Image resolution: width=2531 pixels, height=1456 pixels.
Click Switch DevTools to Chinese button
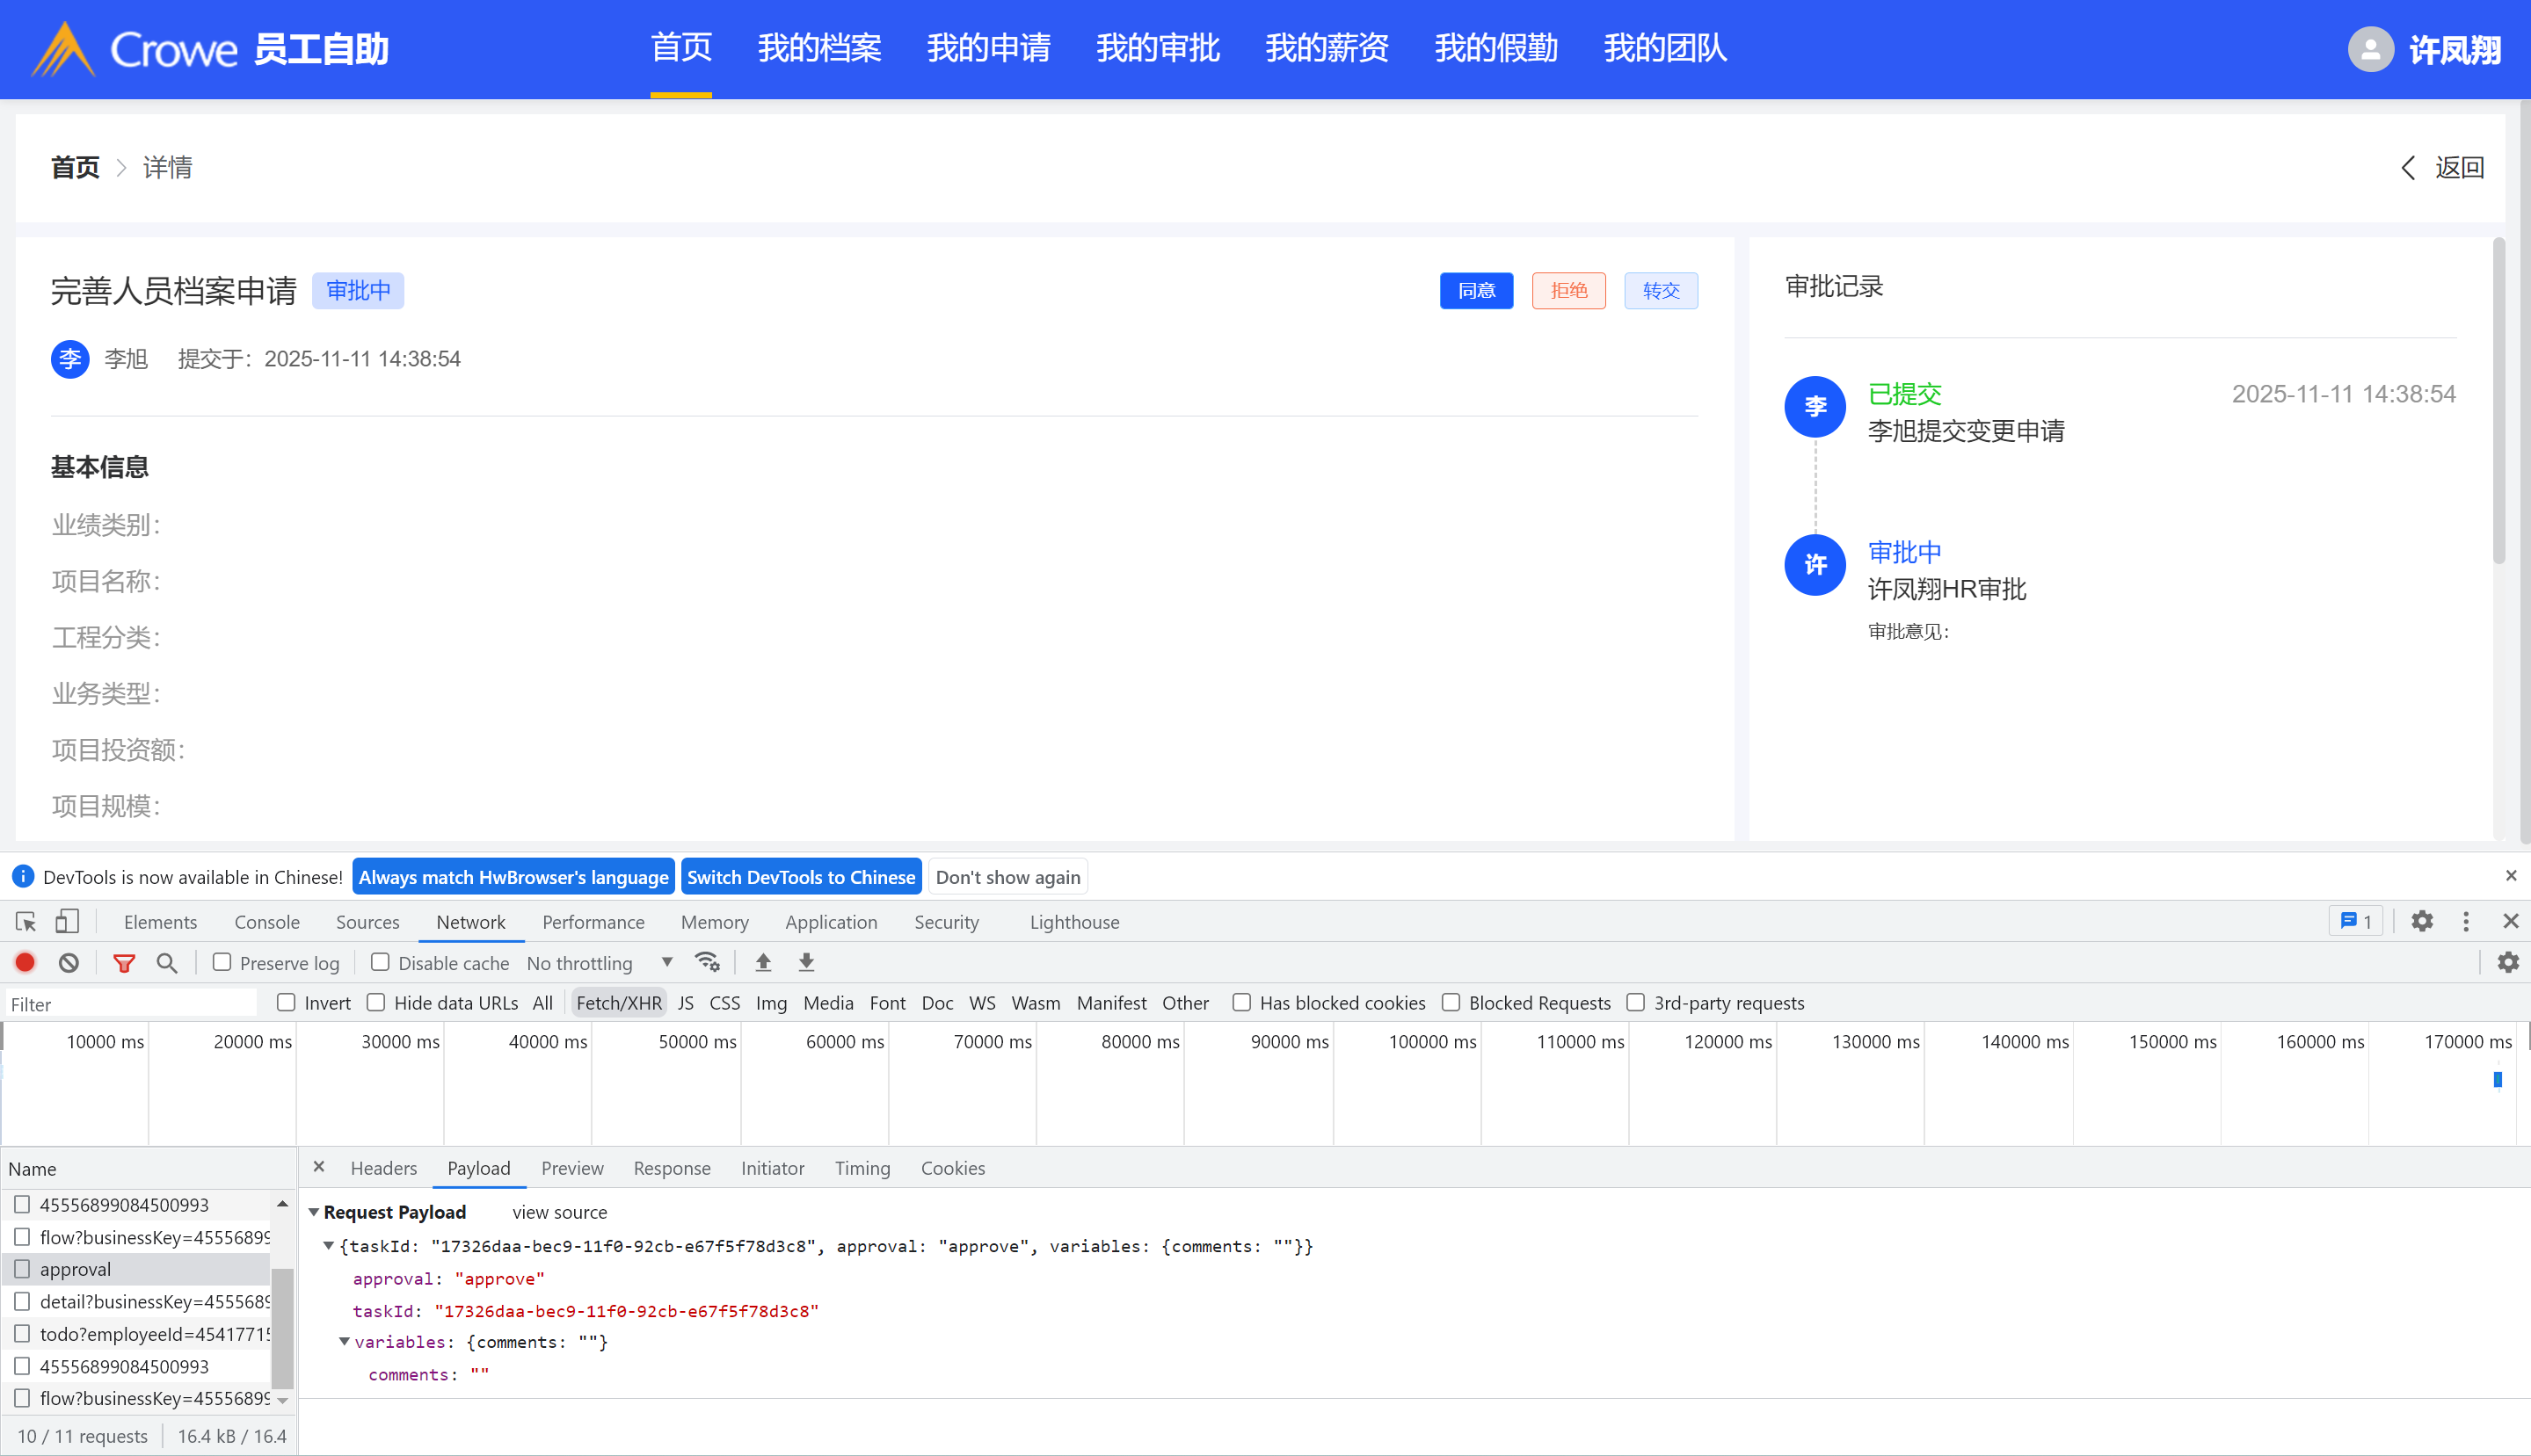coord(800,877)
